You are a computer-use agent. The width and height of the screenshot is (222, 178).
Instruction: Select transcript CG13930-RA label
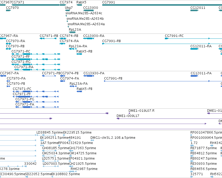click(94, 36)
